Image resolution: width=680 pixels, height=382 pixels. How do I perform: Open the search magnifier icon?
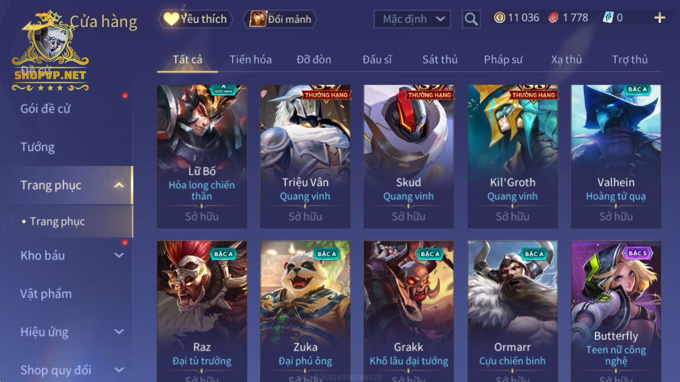pos(471,19)
